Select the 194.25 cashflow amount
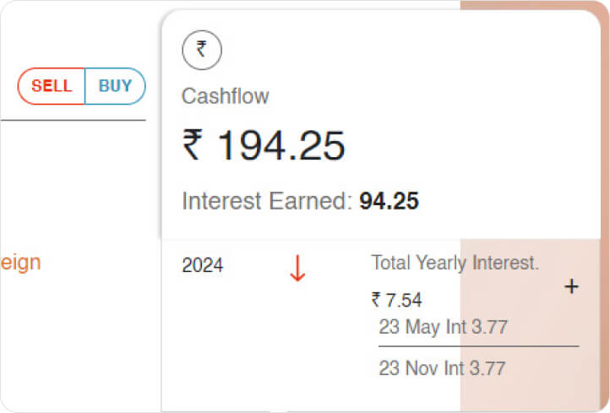Image resolution: width=610 pixels, height=413 pixels. tap(281, 146)
